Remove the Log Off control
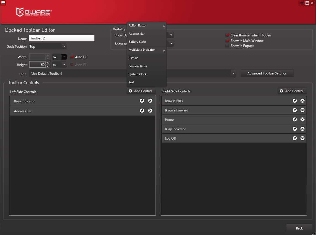Viewport: 316px width, 235px height. [302, 138]
